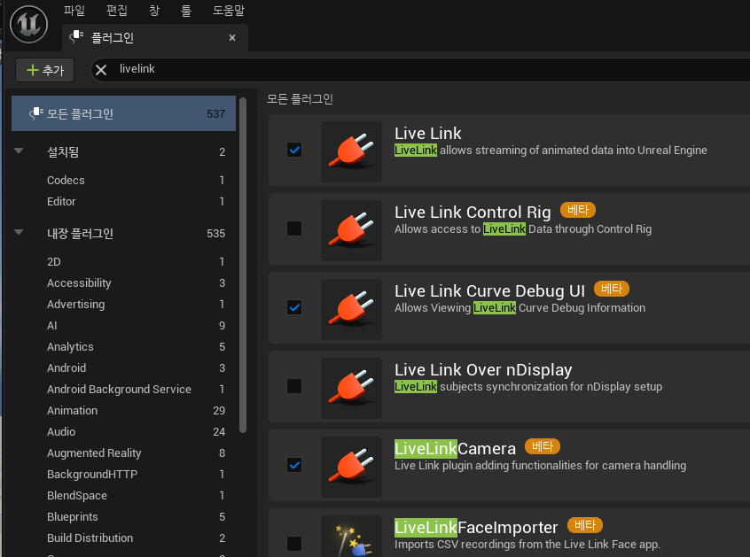The image size is (750, 557).
Task: Click the Live Link Curve Debug UI title
Action: [489, 291]
